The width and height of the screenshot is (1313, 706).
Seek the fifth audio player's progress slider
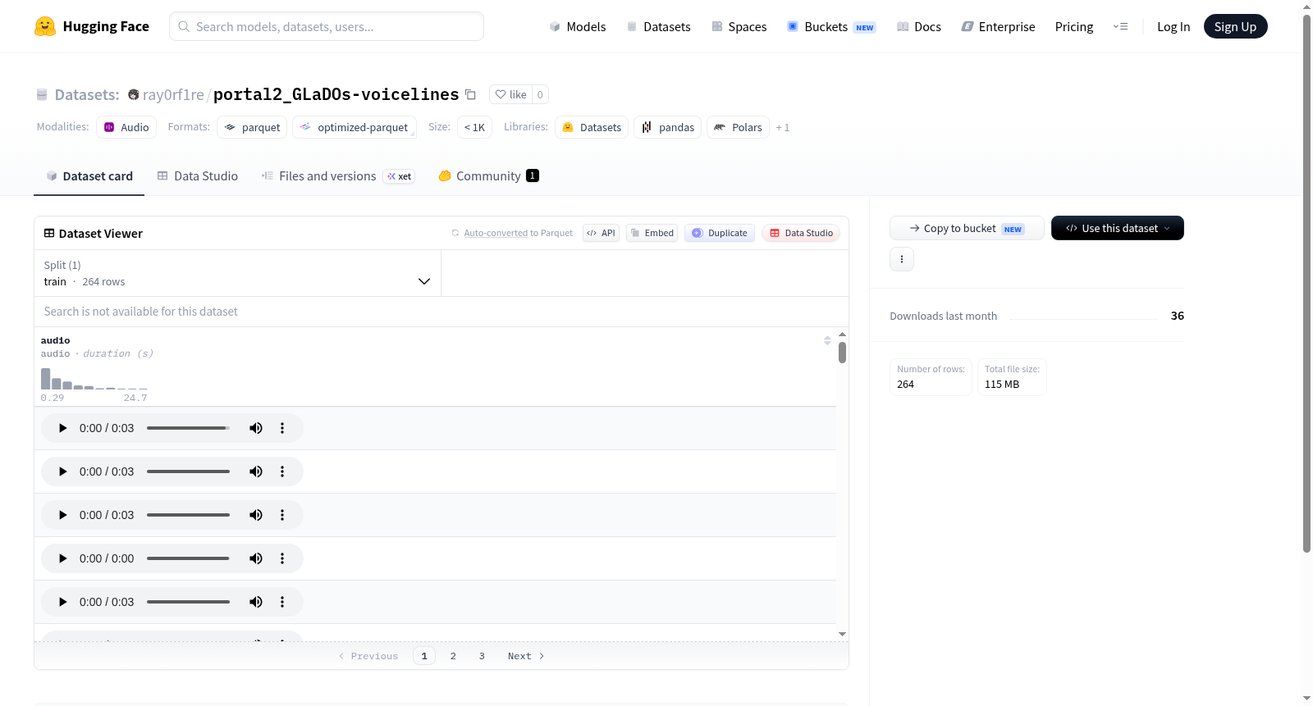click(x=188, y=602)
